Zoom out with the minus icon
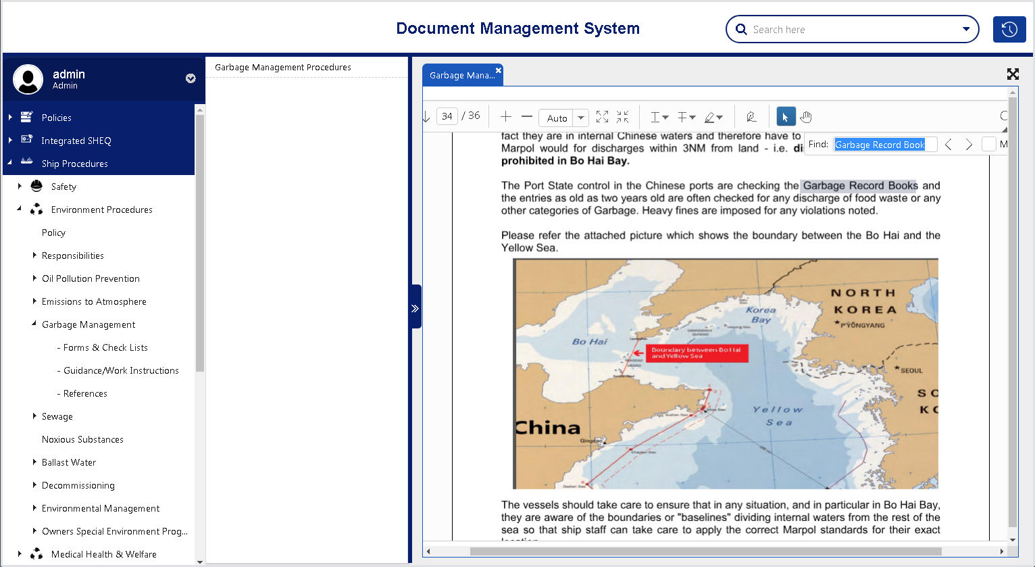Image resolution: width=1035 pixels, height=567 pixels. point(527,116)
